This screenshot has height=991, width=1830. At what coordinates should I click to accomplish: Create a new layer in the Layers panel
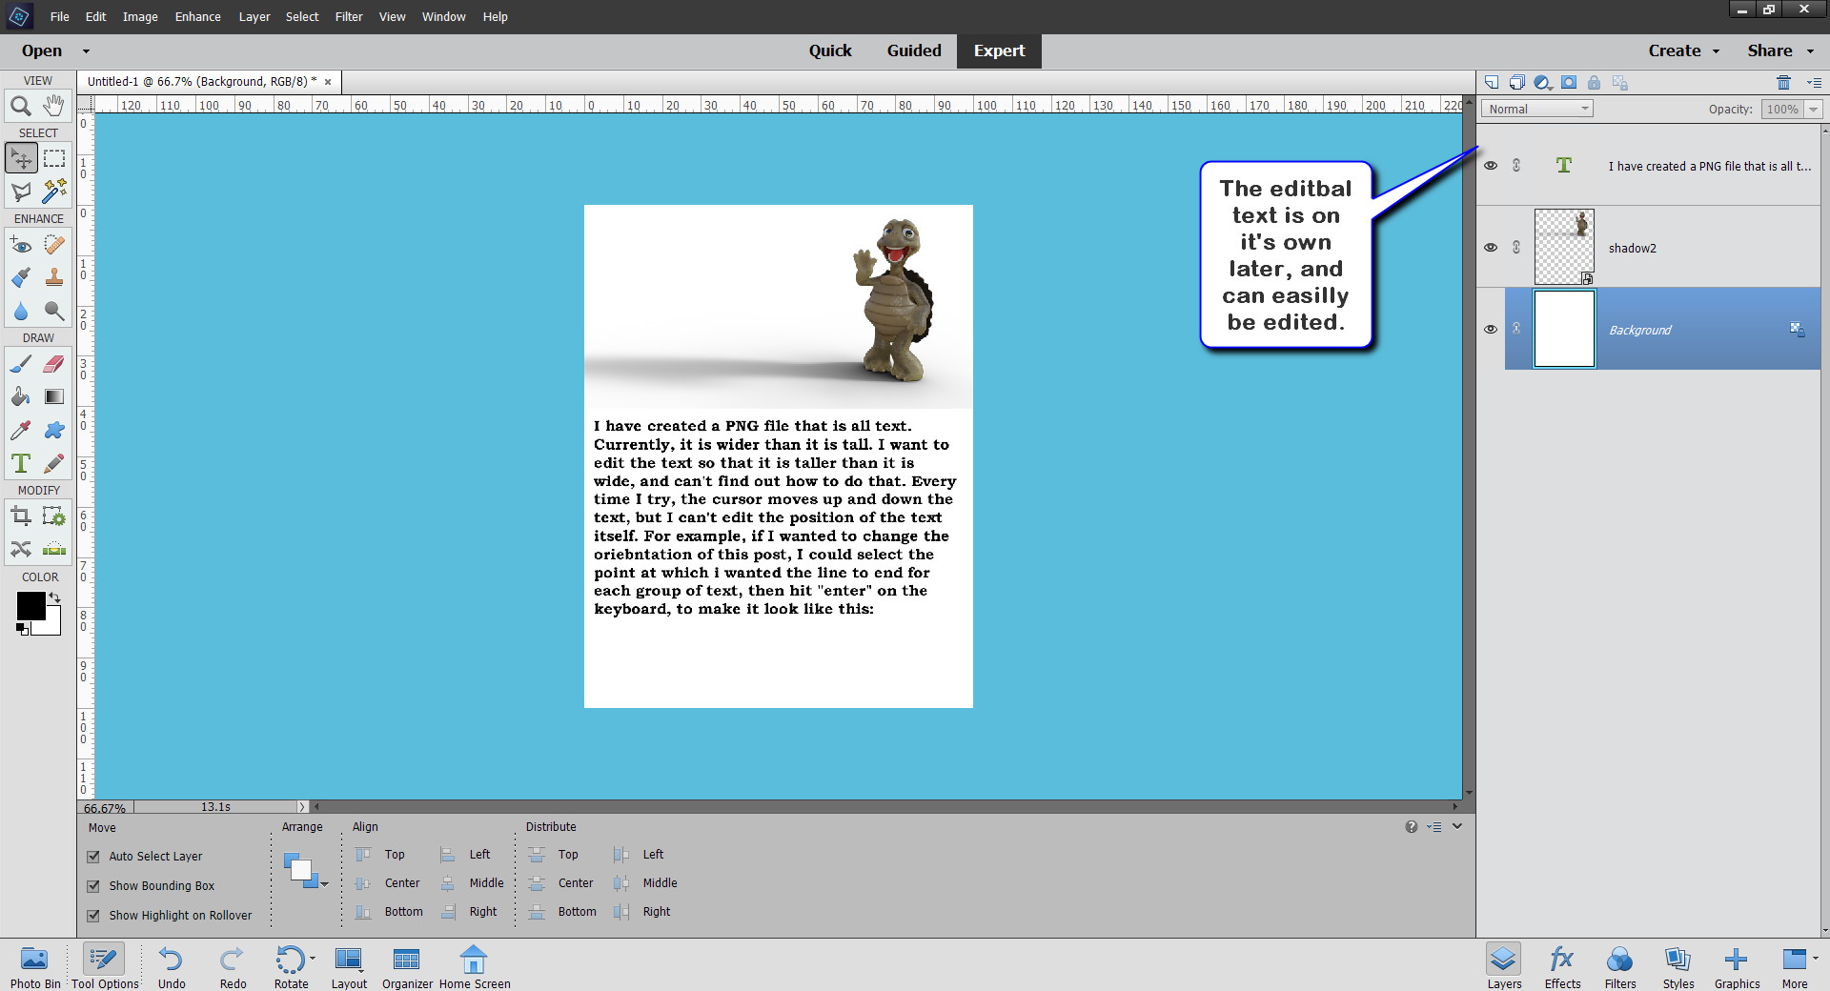point(1492,83)
